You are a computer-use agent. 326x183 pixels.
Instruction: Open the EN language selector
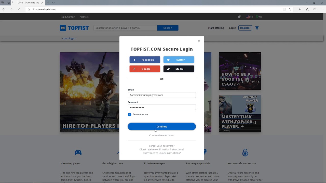[x=250, y=17]
